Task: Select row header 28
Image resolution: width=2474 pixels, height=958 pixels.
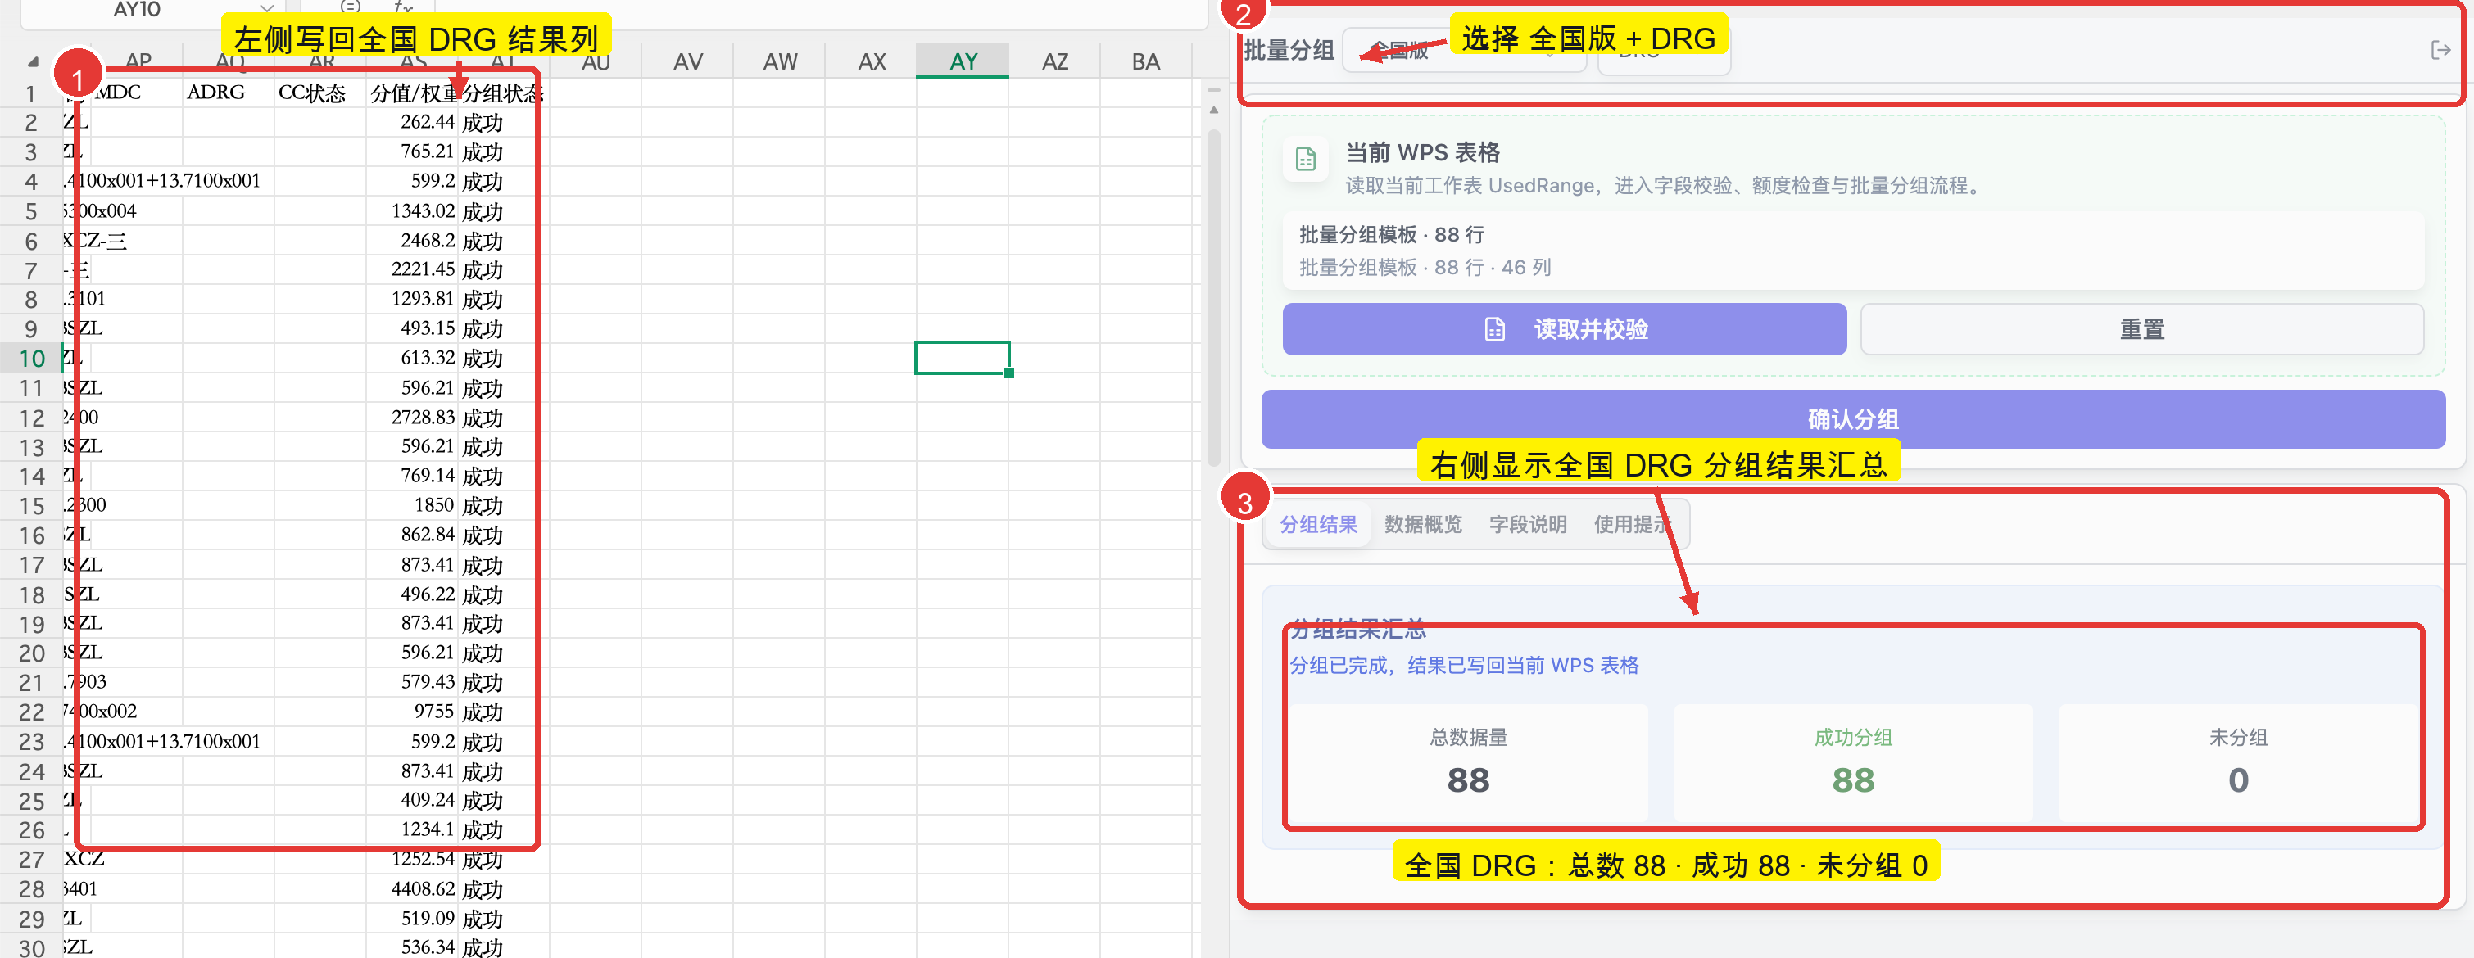Action: [x=32, y=889]
